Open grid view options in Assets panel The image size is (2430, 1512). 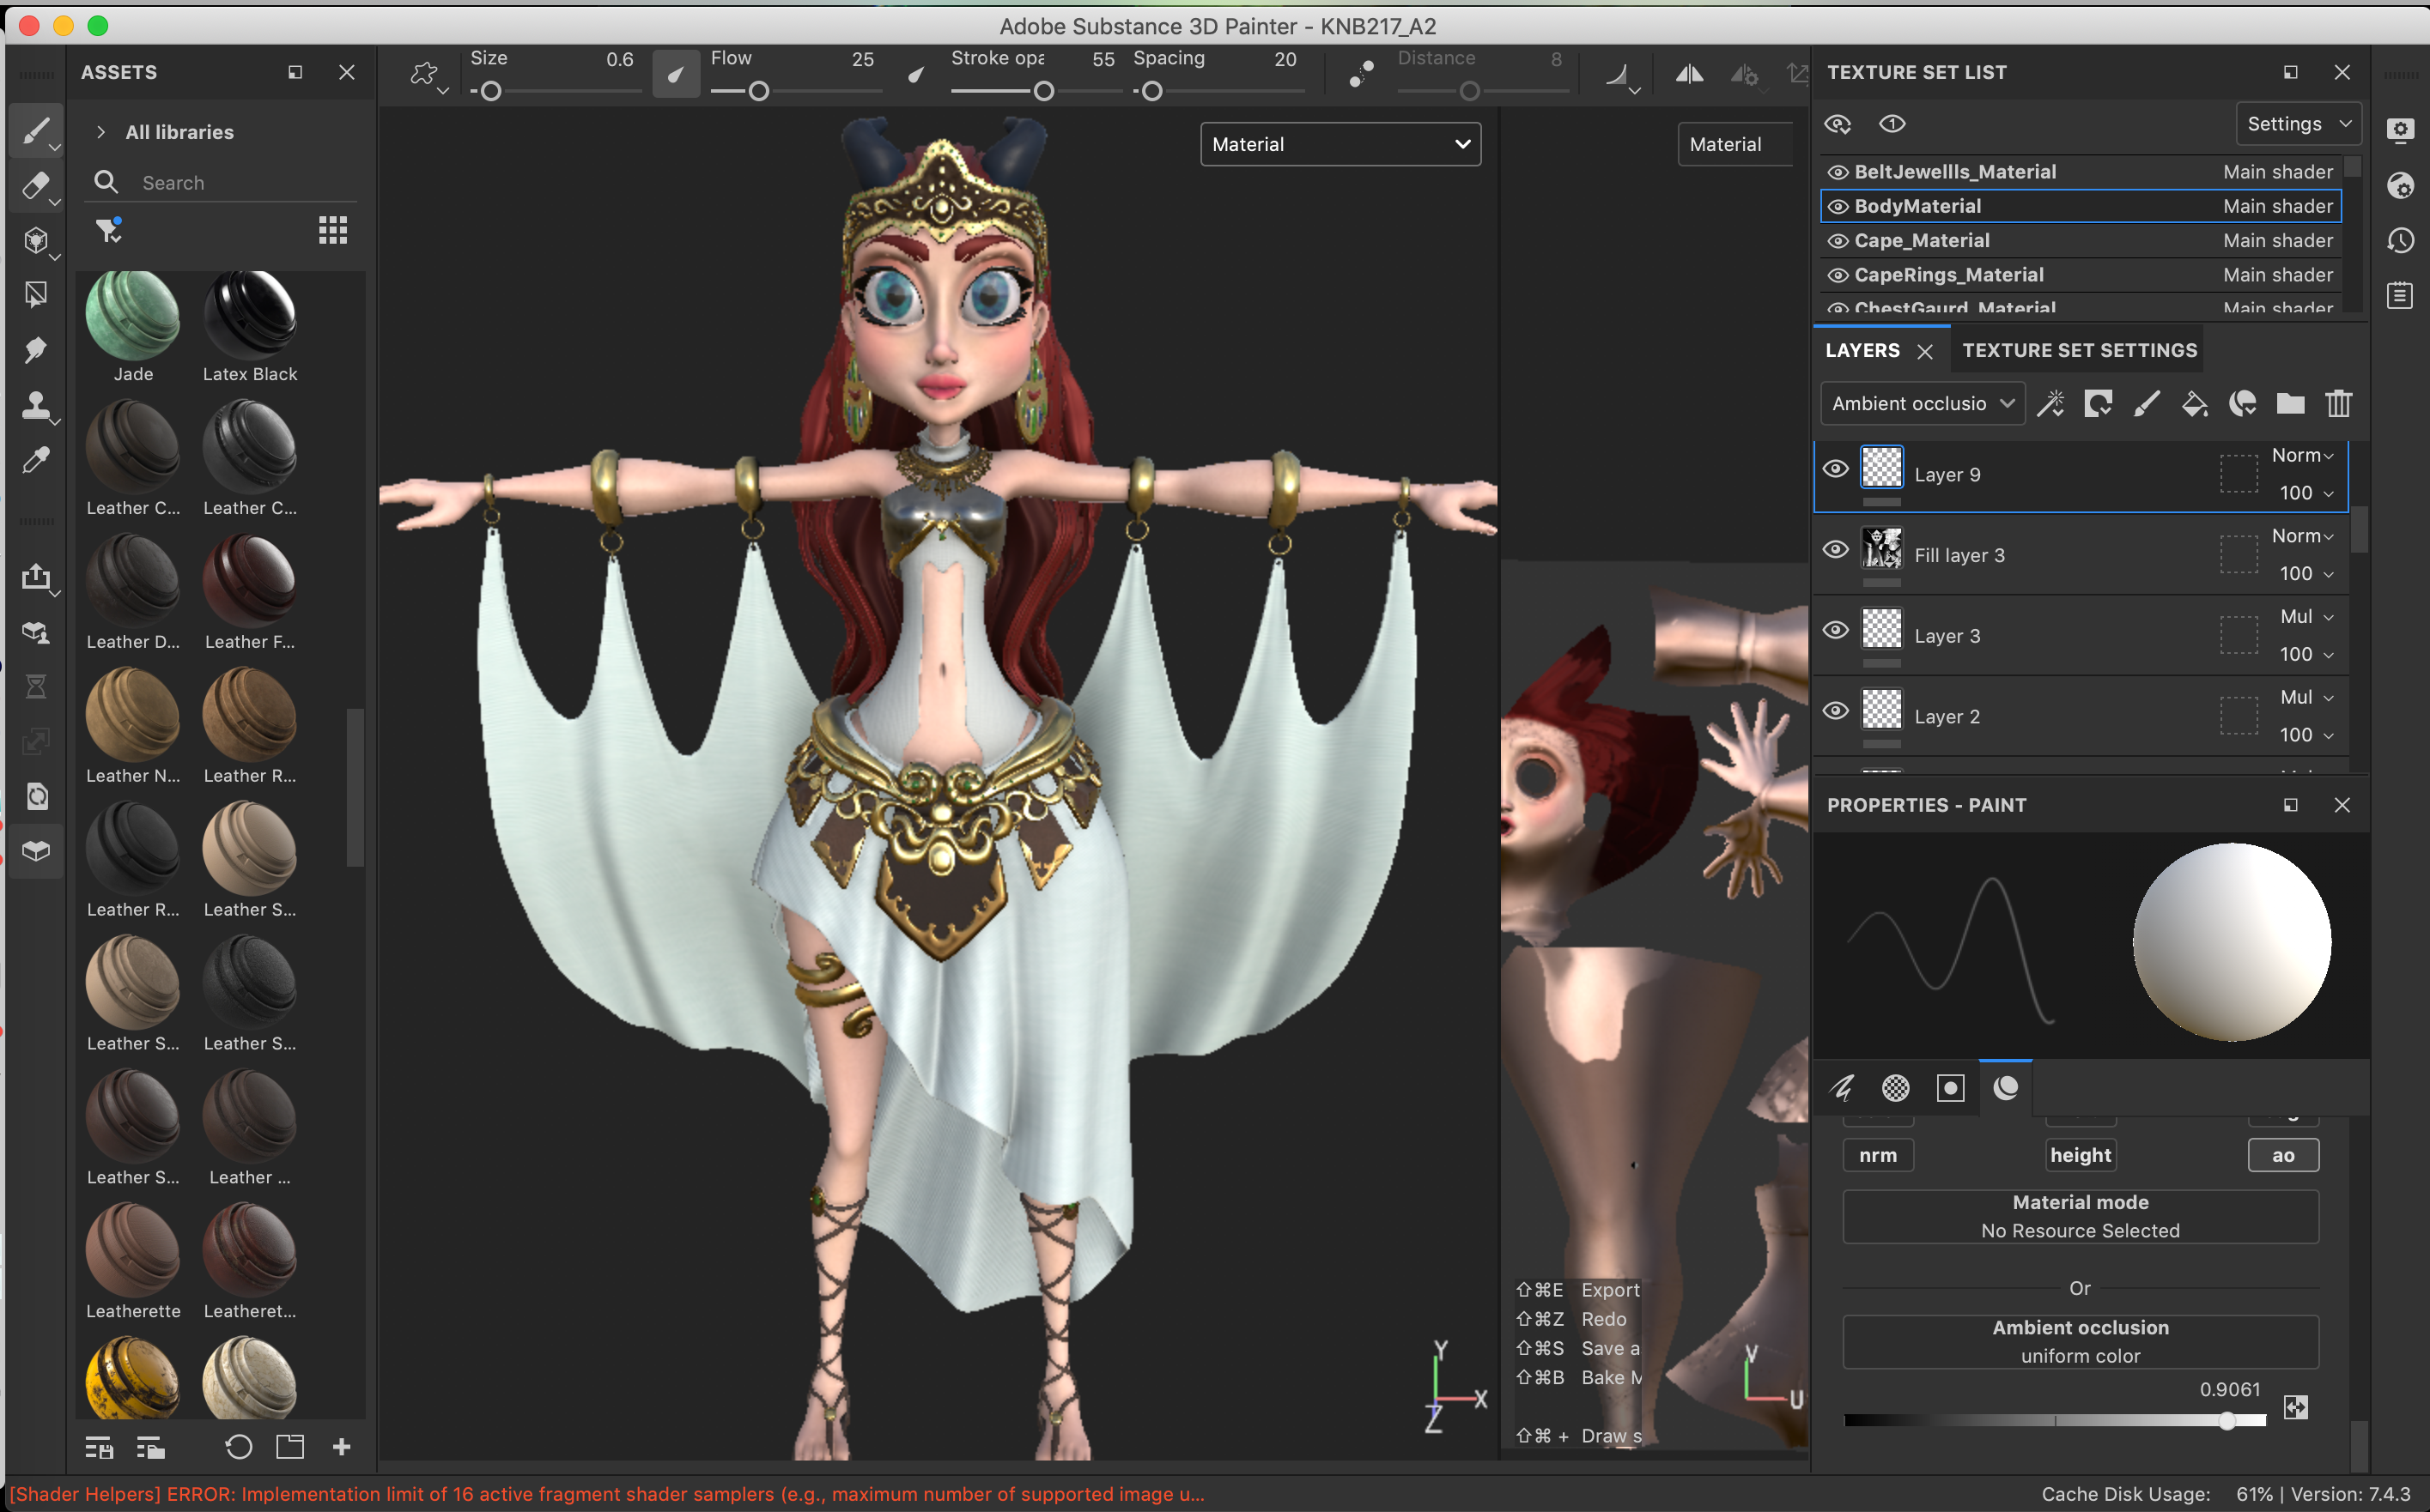coord(332,231)
